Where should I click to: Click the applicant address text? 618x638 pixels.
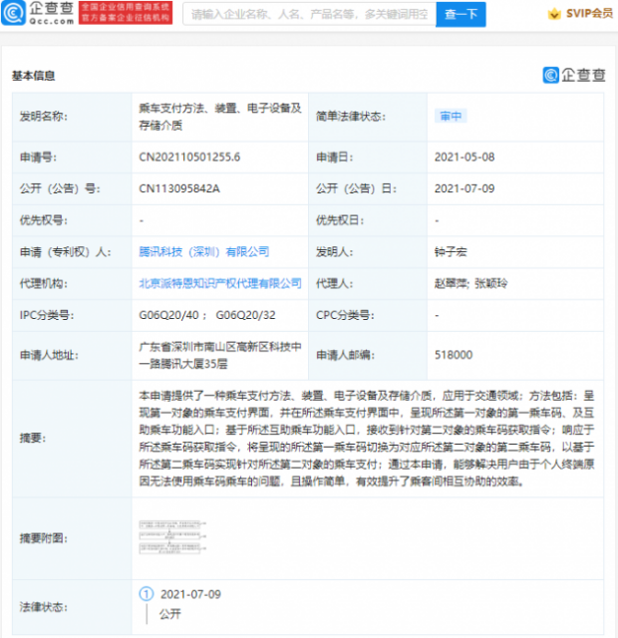(x=220, y=355)
